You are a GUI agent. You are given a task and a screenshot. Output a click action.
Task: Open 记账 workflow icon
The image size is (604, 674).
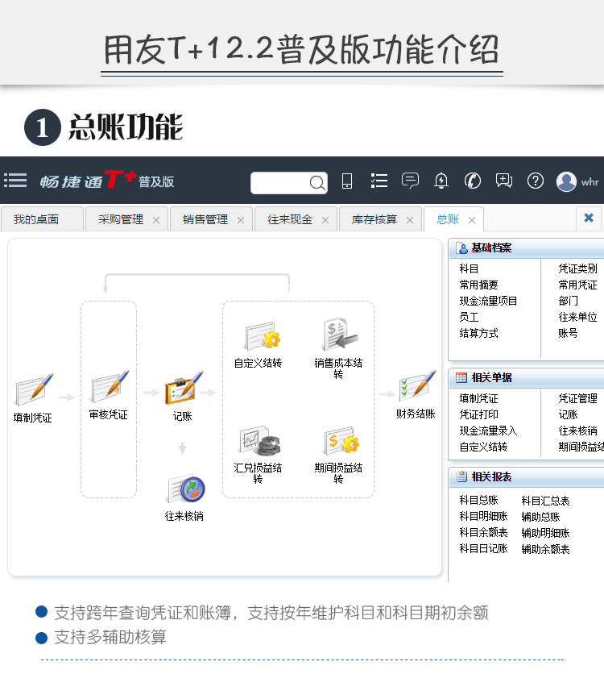pos(184,388)
